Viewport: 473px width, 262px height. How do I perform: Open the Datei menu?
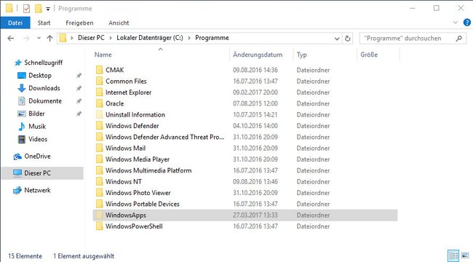click(15, 23)
